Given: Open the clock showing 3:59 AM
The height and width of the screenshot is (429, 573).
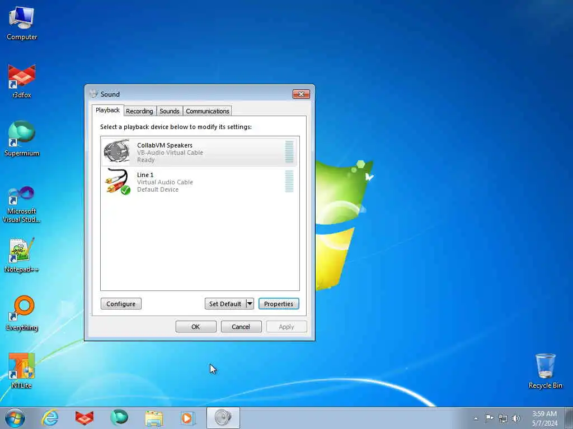Looking at the screenshot, I should [x=544, y=418].
